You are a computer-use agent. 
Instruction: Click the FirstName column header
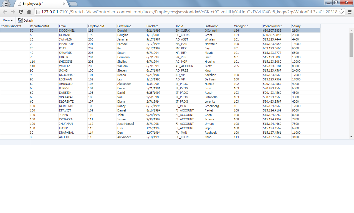point(131,26)
